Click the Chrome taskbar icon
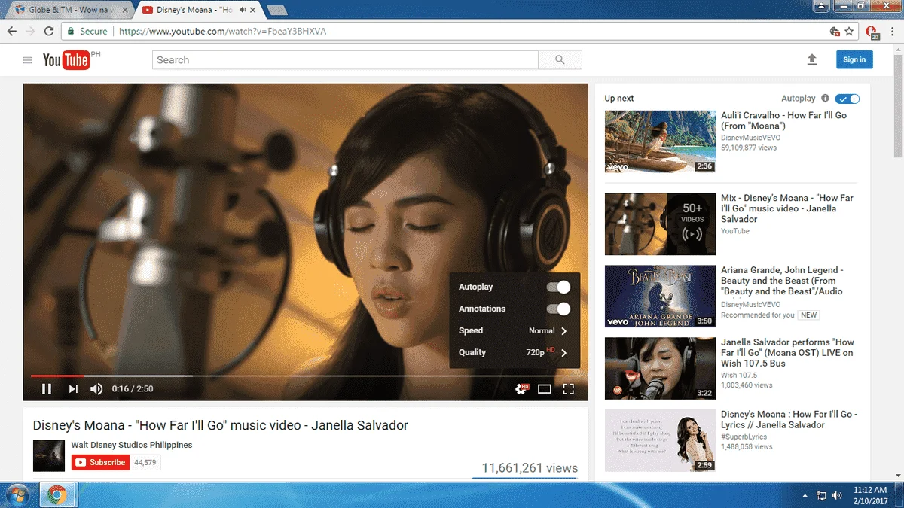 coord(56,495)
